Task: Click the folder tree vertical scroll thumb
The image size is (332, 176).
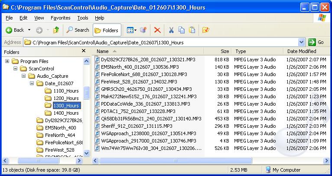Action: point(86,93)
